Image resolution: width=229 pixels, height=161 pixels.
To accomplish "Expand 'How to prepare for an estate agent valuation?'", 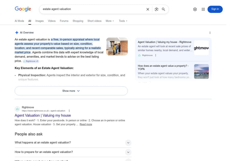I will coord(73,152).
